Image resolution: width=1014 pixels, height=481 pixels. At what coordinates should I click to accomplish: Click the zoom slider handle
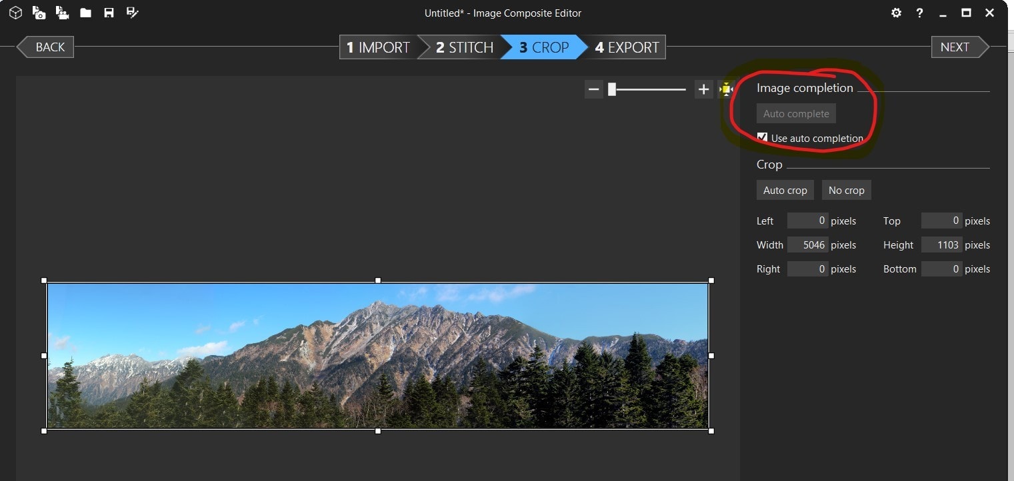612,89
